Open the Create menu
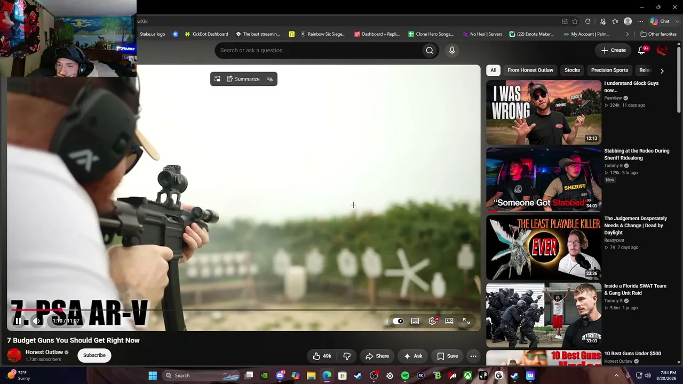The height and width of the screenshot is (384, 683). tap(613, 50)
